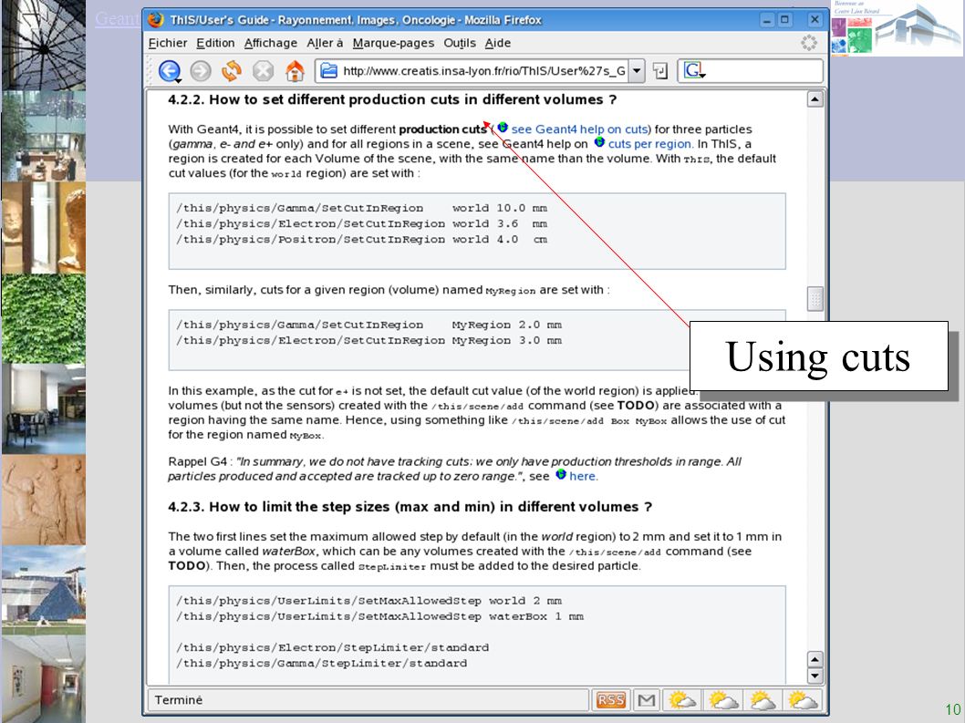Click the last weather forecast icon

(804, 699)
